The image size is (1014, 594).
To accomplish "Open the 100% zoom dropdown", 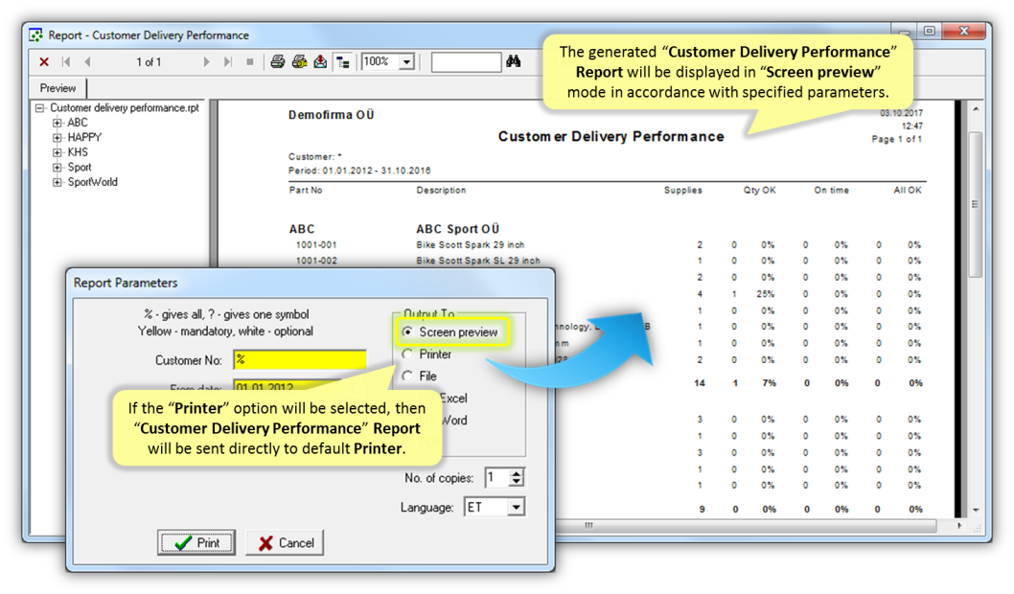I will click(x=405, y=62).
